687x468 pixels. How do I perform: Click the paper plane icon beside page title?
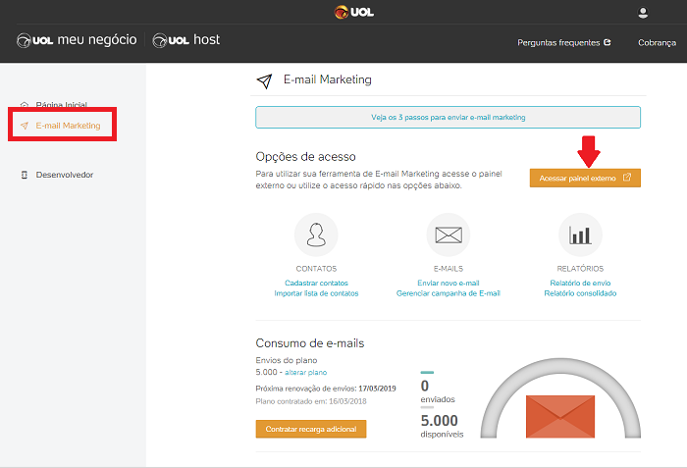click(x=265, y=80)
